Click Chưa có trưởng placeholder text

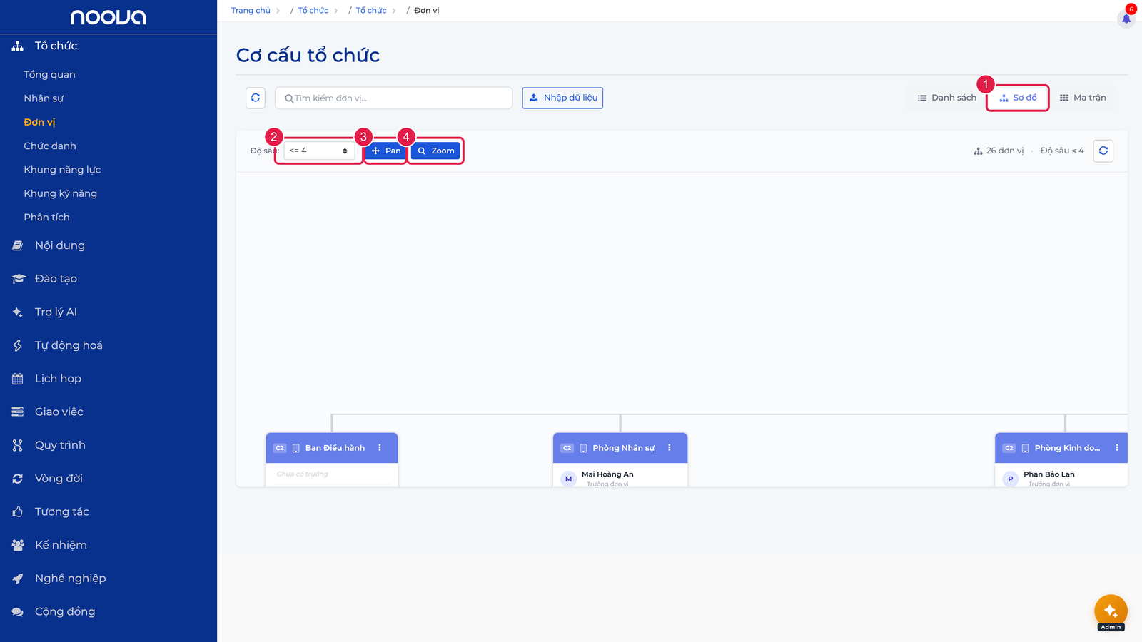point(303,474)
